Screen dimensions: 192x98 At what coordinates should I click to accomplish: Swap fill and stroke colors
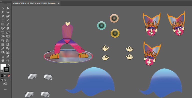point(9,65)
